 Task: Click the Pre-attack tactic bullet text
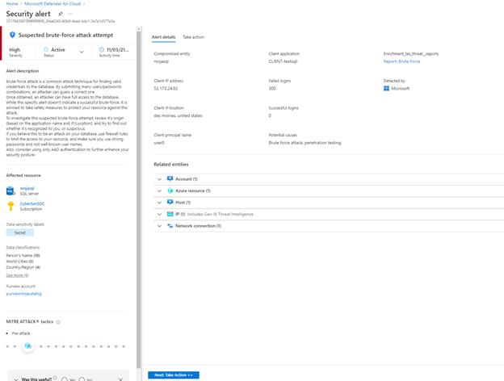(21, 333)
